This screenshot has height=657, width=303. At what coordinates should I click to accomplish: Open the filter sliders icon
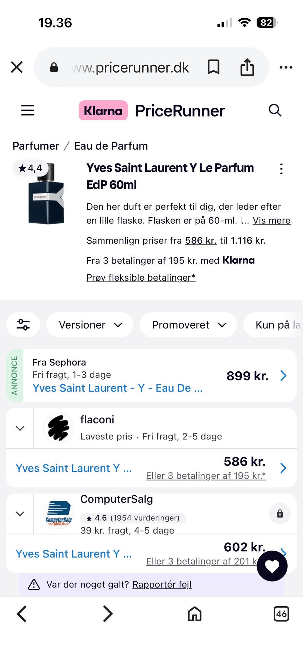(23, 325)
